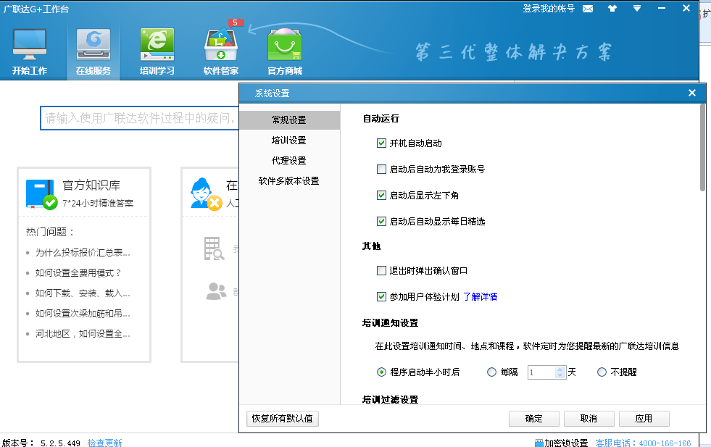Select 代理设置 in settings sidebar

click(289, 161)
